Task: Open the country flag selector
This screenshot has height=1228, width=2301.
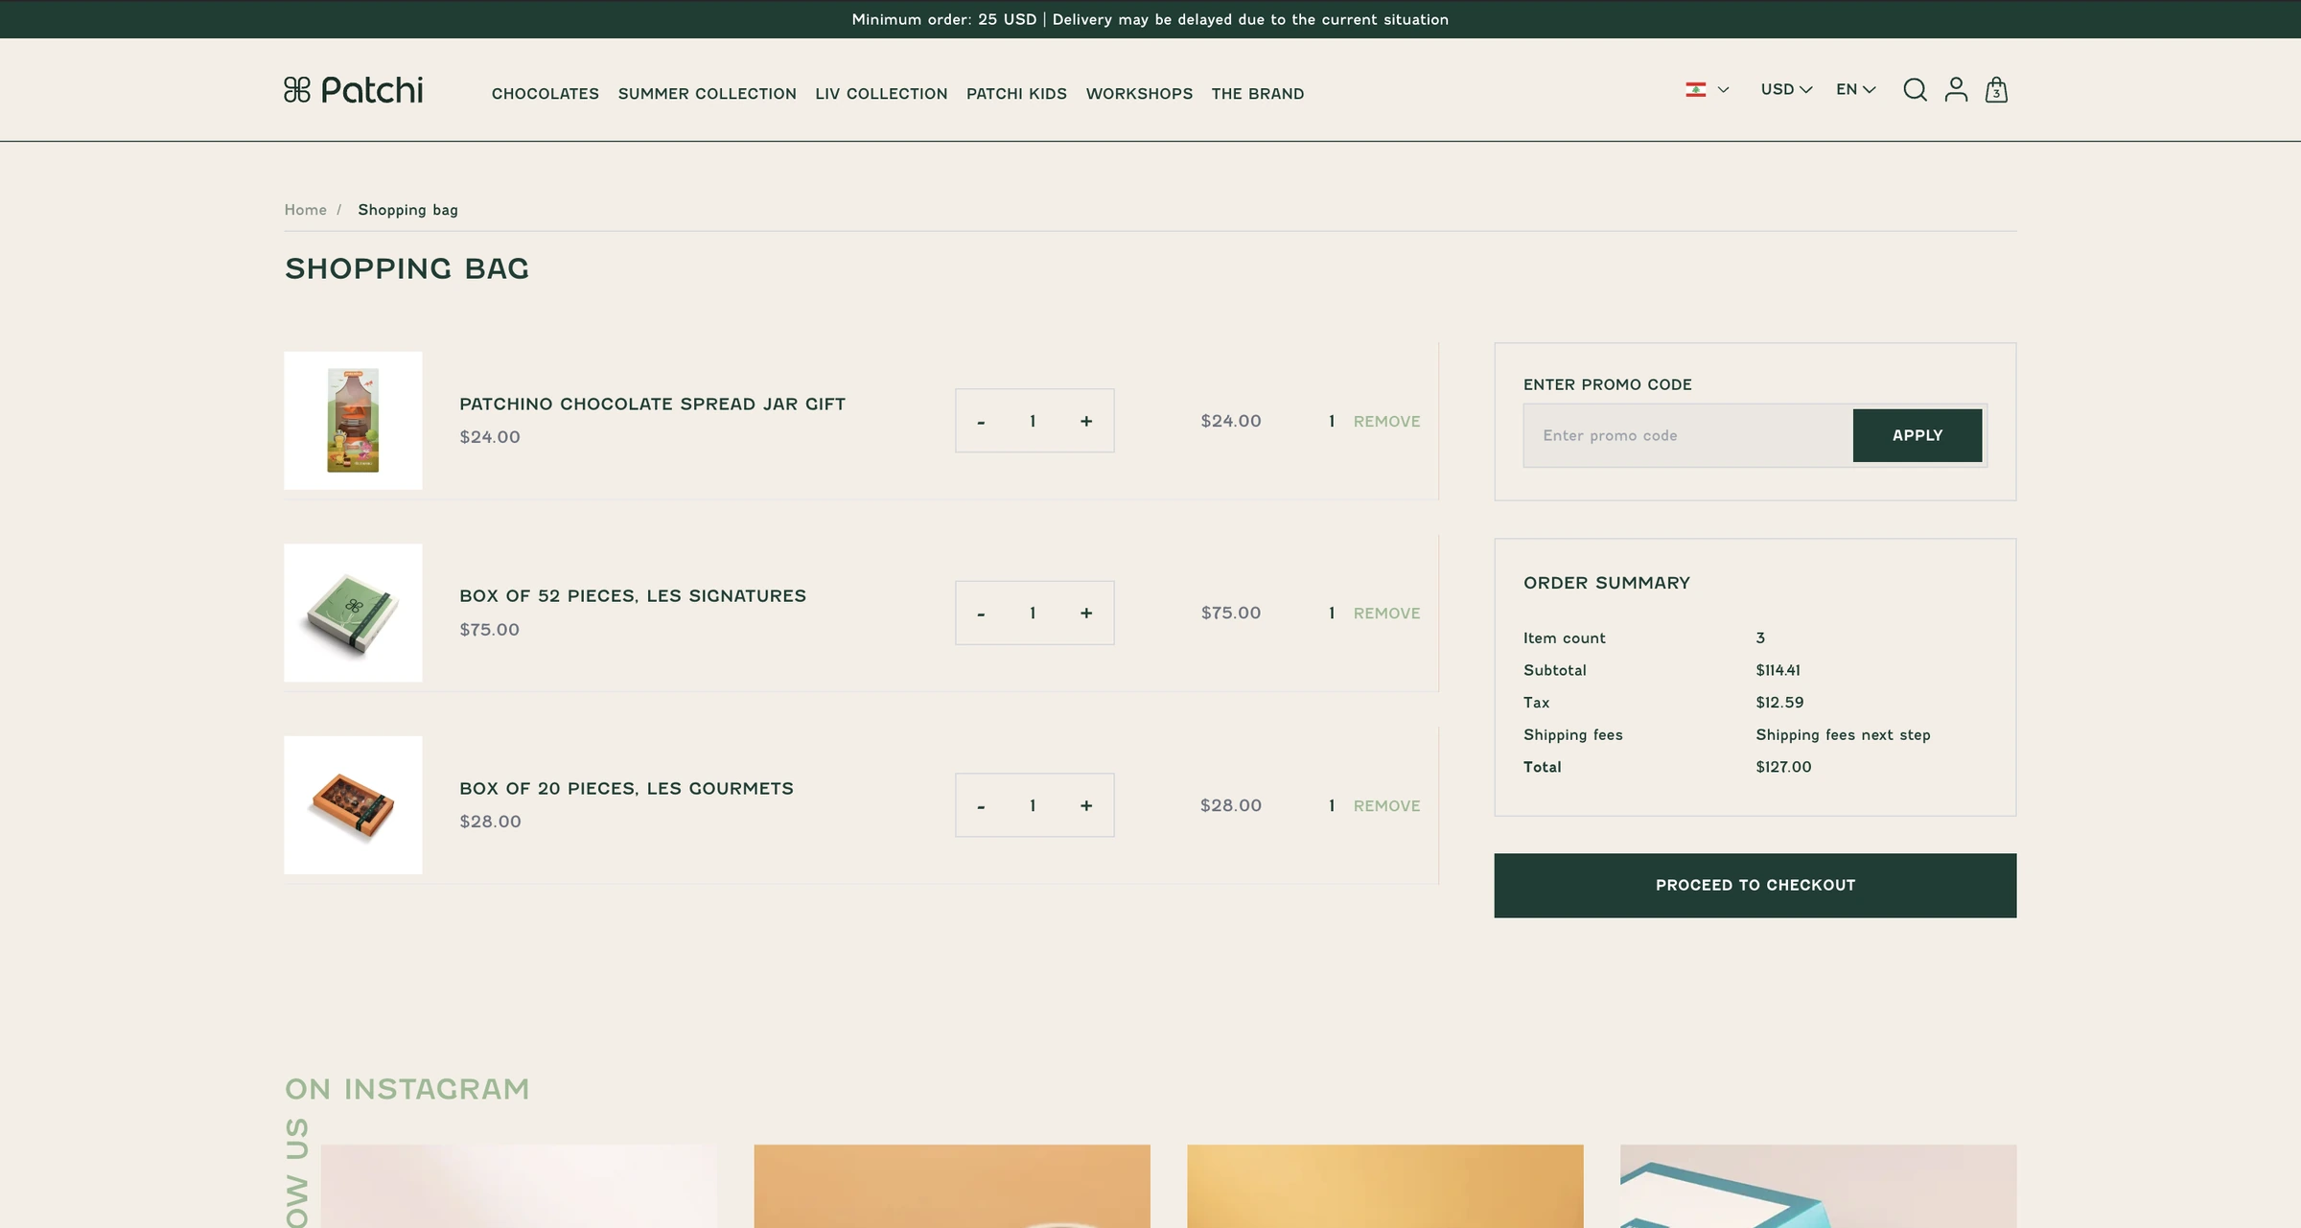Action: (1707, 89)
